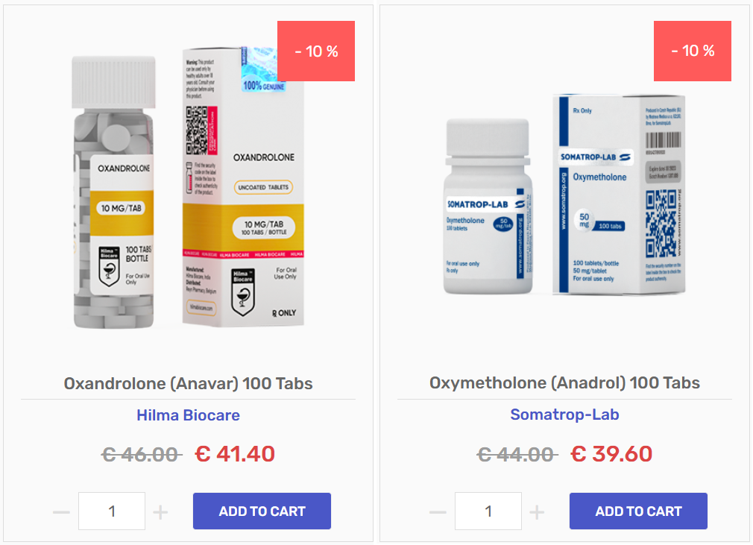Screen dimensions: 753x545
Task: Increase Oxandrolone quantity with plus icon
Action: 160,512
